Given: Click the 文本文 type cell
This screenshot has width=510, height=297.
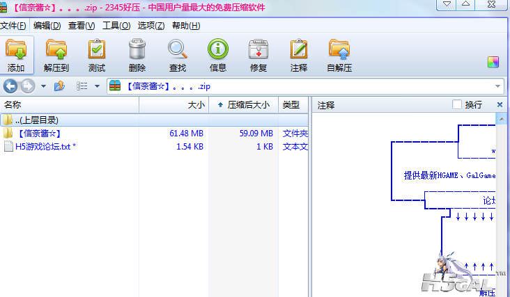Looking at the screenshot, I should click(295, 147).
